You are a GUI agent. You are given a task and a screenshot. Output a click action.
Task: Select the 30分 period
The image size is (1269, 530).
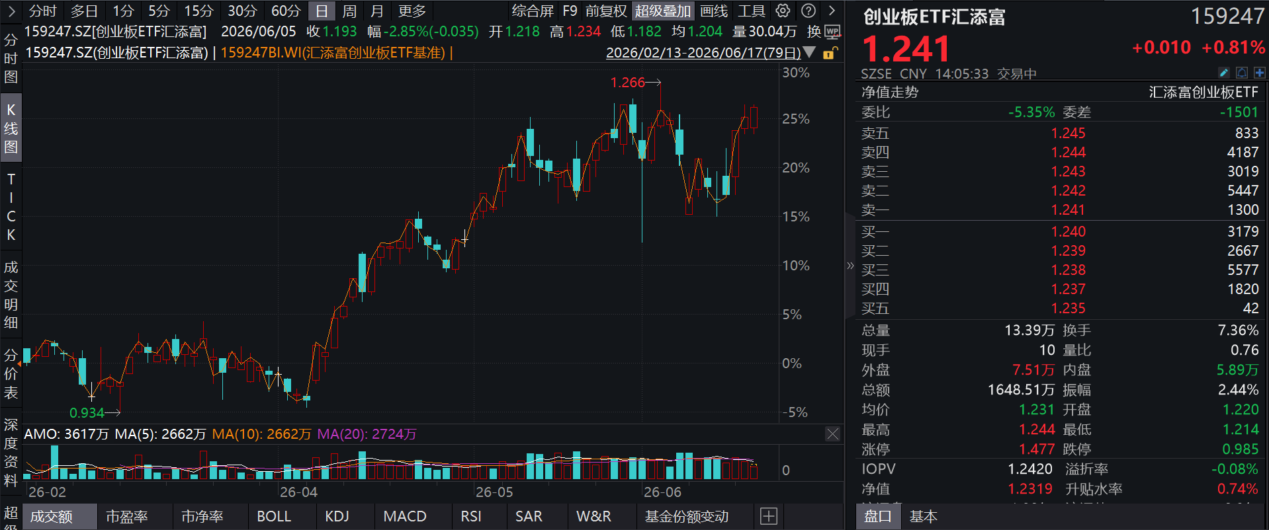click(242, 11)
